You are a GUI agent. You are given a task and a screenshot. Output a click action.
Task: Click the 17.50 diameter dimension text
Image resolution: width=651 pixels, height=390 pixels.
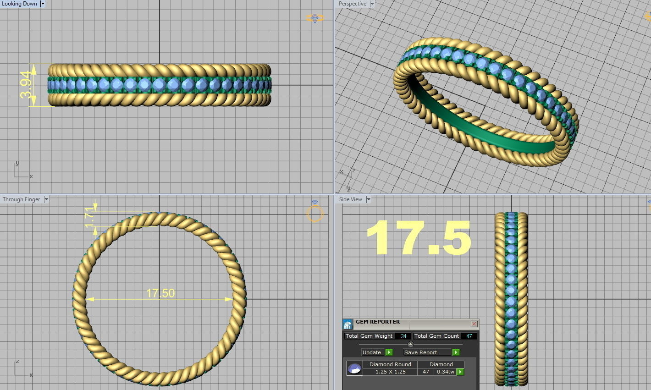point(160,293)
